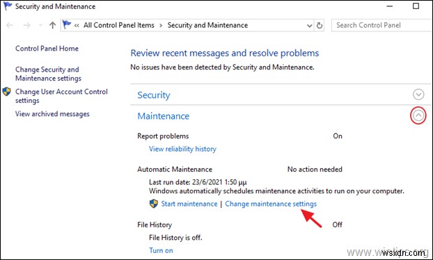The image size is (433, 260).
Task: Select All Control Panel Items breadcrumb
Action: click(119, 25)
